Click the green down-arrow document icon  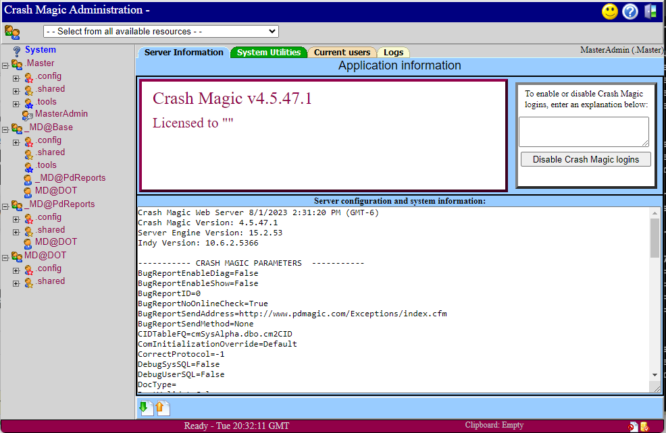145,408
